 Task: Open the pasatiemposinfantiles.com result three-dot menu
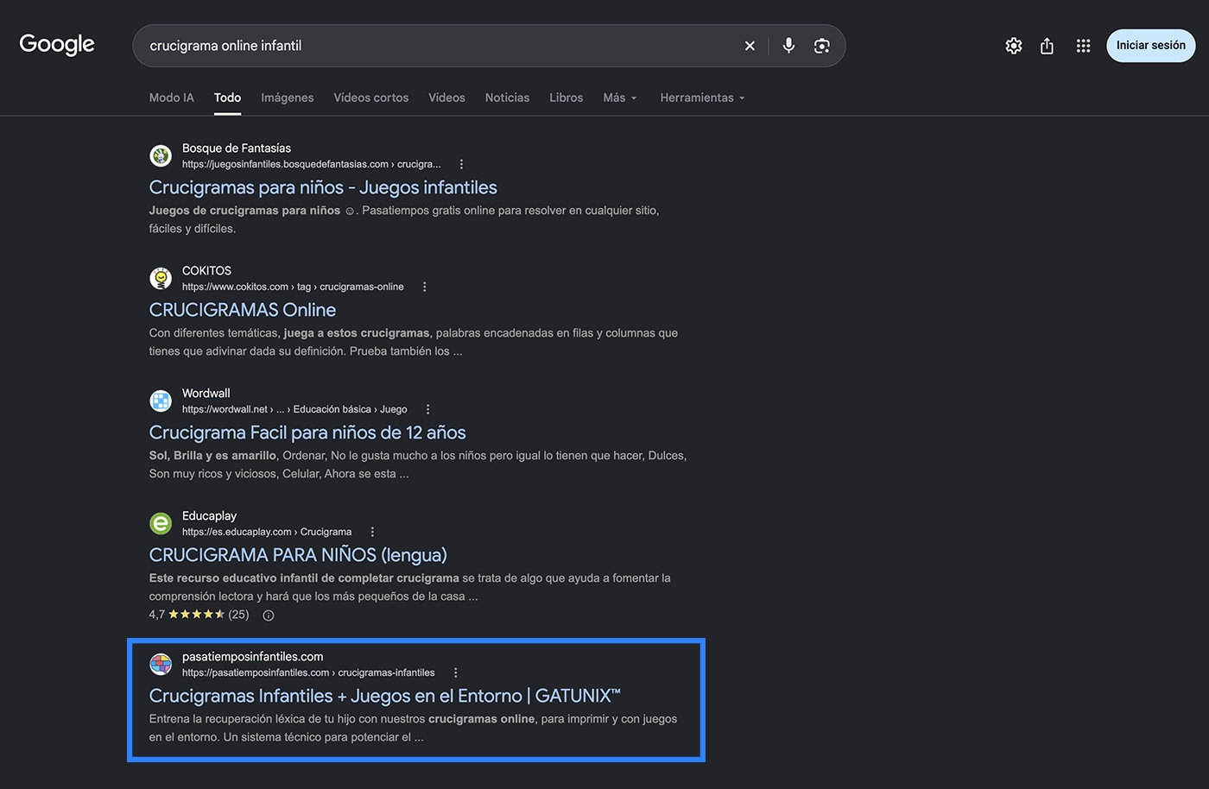[455, 672]
